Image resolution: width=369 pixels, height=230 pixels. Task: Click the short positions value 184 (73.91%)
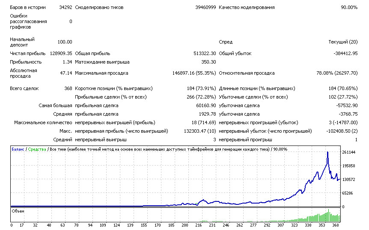coord(201,88)
